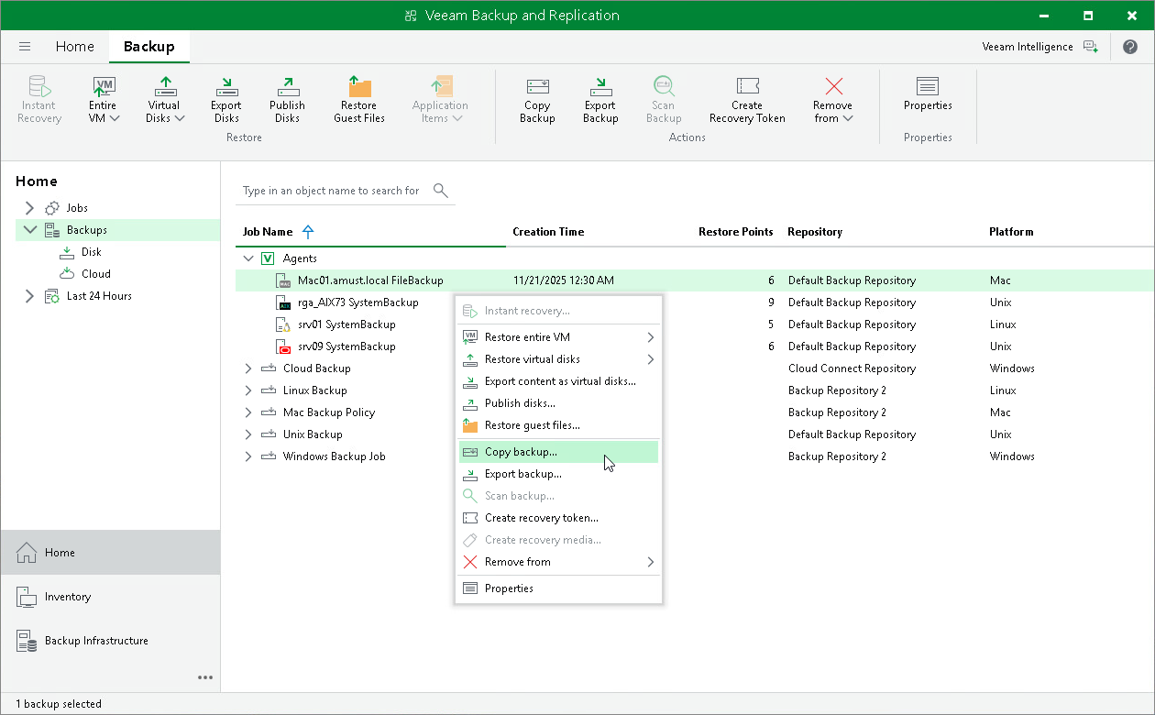This screenshot has height=715, width=1155.
Task: Choose Copy backup... in context menu
Action: click(x=521, y=452)
